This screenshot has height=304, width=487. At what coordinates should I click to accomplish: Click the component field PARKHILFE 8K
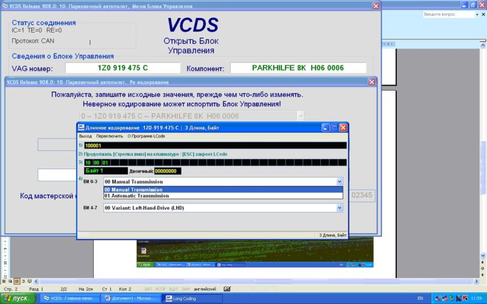298,68
